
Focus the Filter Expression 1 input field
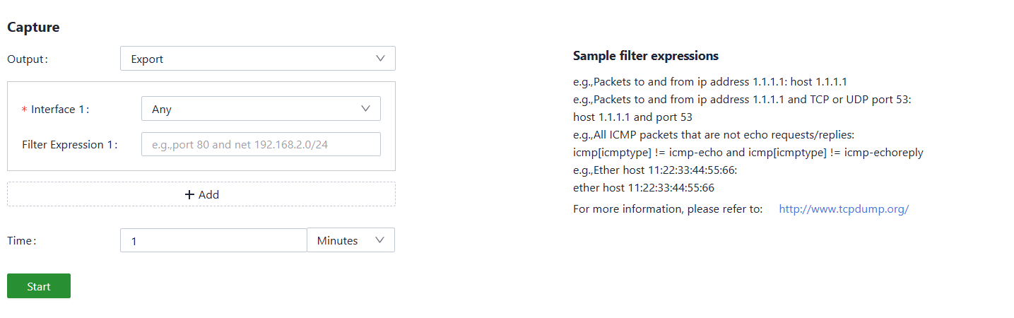pos(261,144)
